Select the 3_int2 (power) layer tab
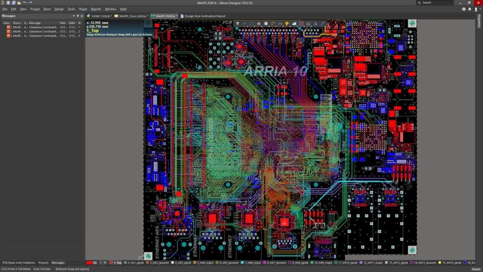 pos(158,263)
